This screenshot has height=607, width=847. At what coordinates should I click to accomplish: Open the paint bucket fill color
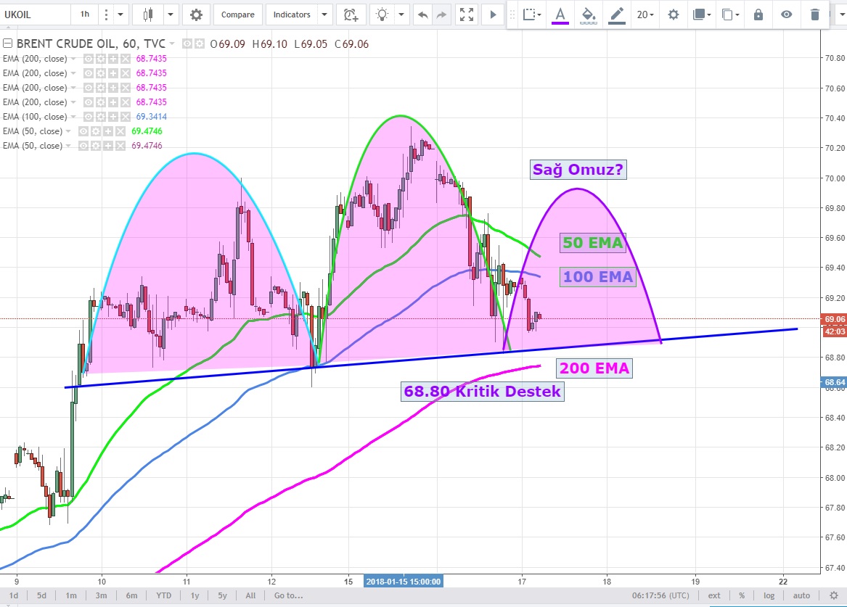pos(589,15)
